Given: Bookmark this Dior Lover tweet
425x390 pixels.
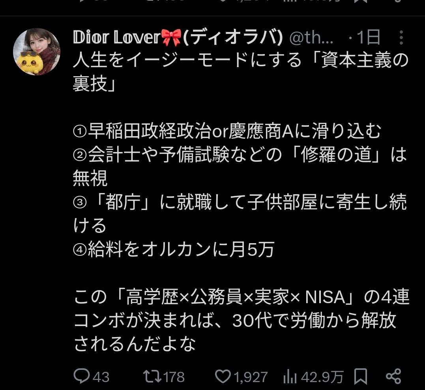Looking at the screenshot, I should pyautogui.click(x=361, y=377).
